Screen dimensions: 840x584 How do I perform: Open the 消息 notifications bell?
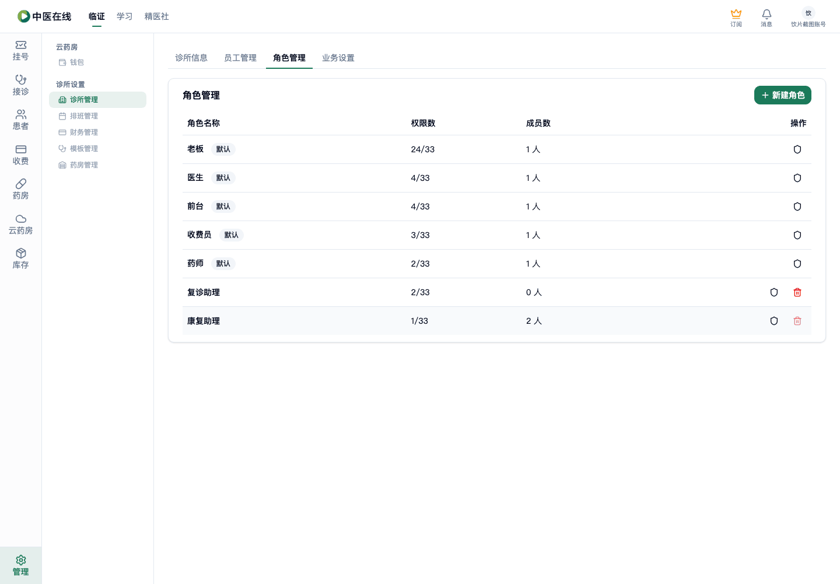[x=766, y=18]
